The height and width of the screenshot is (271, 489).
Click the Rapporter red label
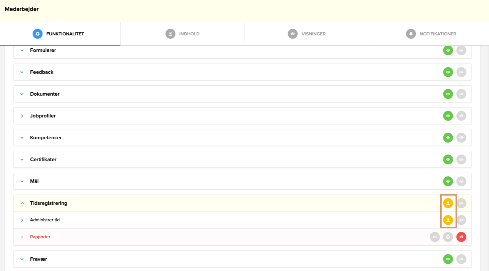(x=40, y=237)
